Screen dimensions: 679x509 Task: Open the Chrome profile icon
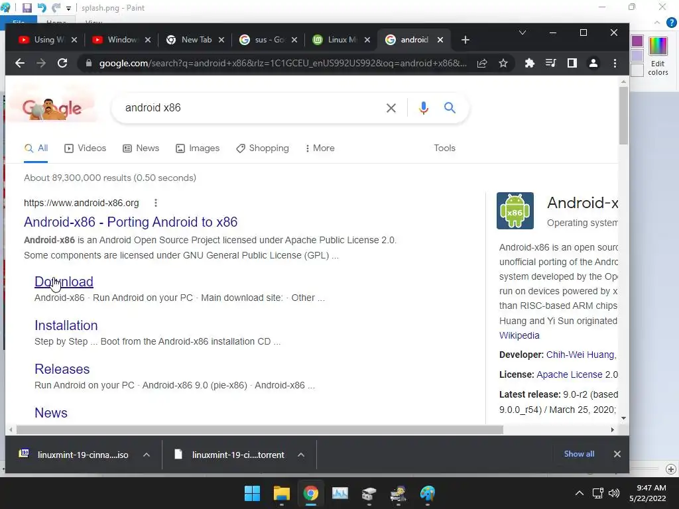[593, 63]
